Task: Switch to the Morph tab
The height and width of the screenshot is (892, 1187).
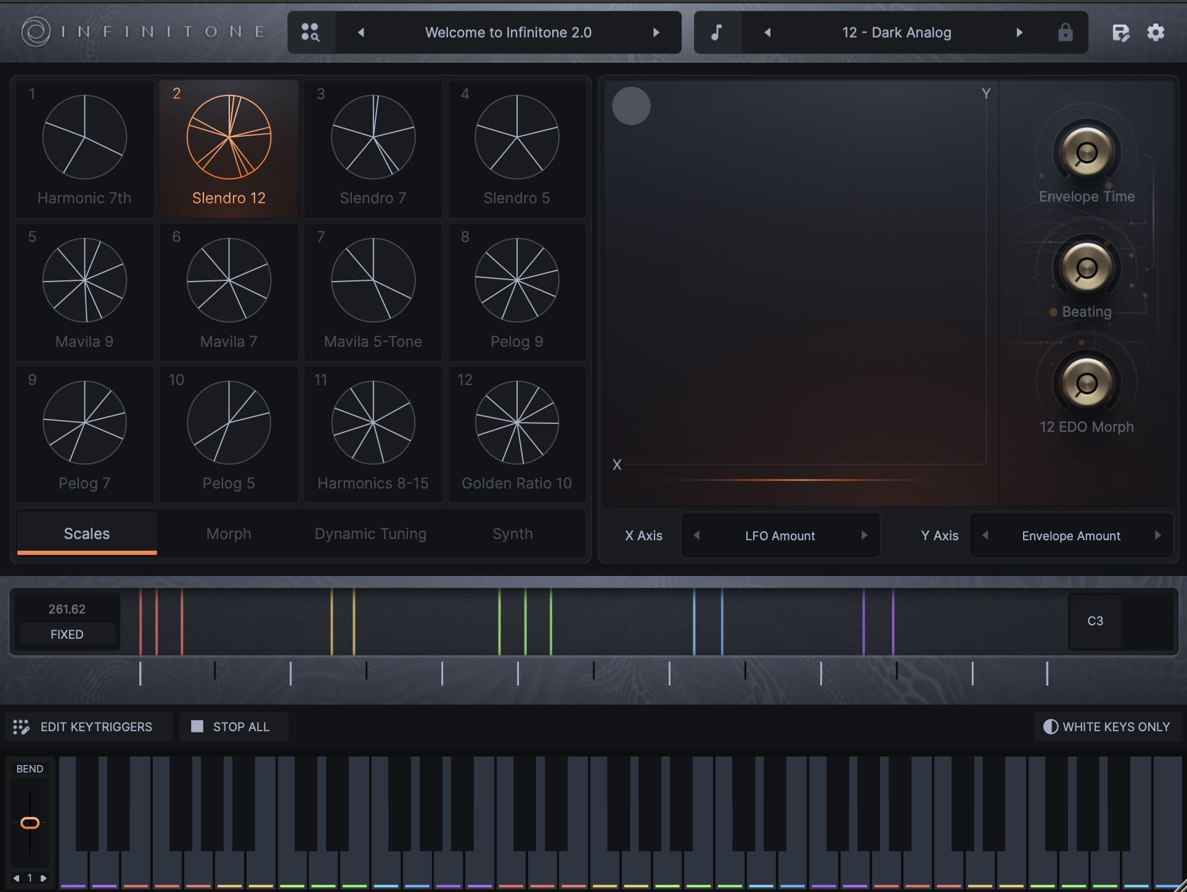Action: (x=229, y=533)
